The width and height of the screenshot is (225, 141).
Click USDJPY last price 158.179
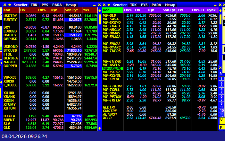[73, 35]
